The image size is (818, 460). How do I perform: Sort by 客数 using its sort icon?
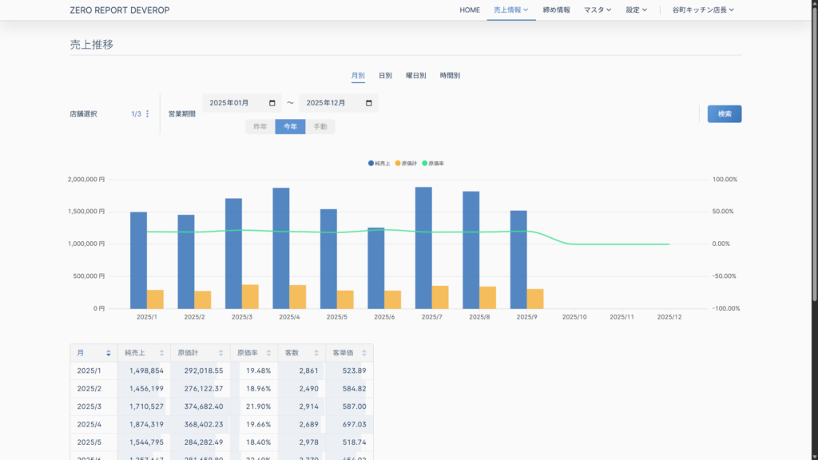[317, 352]
